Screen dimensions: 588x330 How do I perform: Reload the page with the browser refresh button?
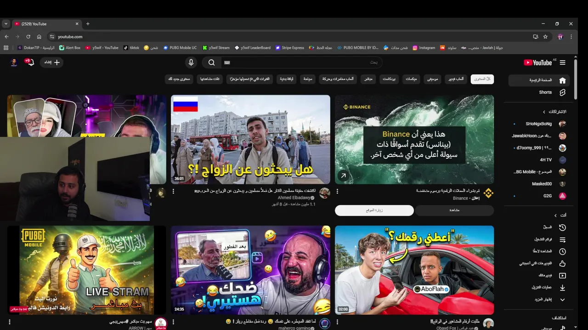28,37
